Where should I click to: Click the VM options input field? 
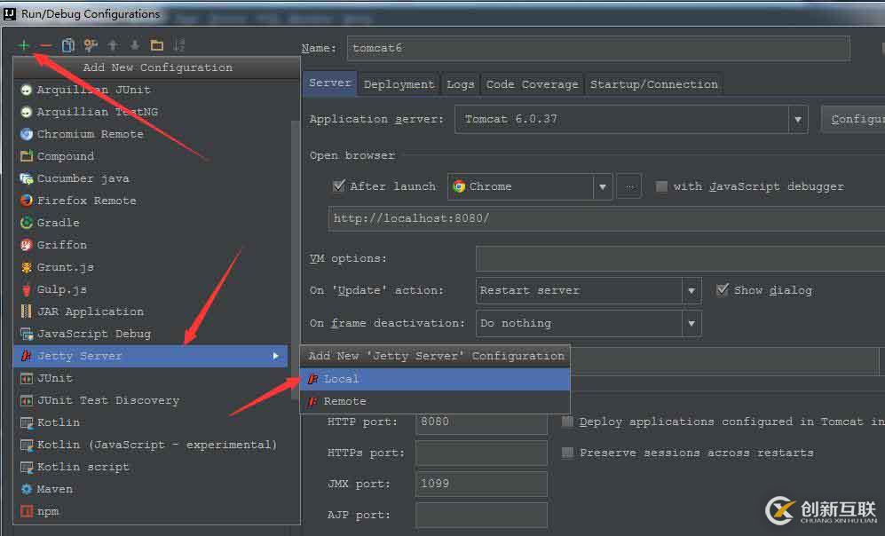click(680, 258)
